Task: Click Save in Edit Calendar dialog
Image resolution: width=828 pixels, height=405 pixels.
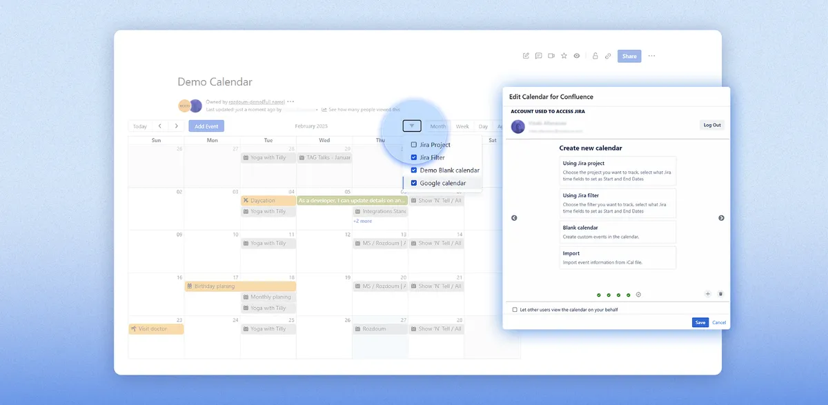Action: click(x=700, y=322)
